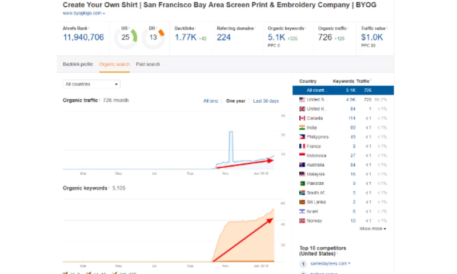Open the 224 referring domains link
This screenshot has width=457, height=274.
pyautogui.click(x=224, y=38)
